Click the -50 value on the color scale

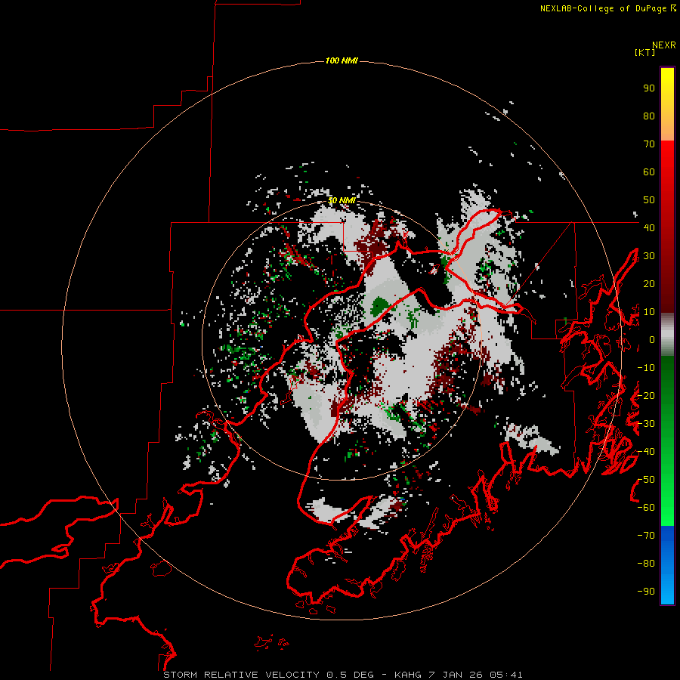646,480
